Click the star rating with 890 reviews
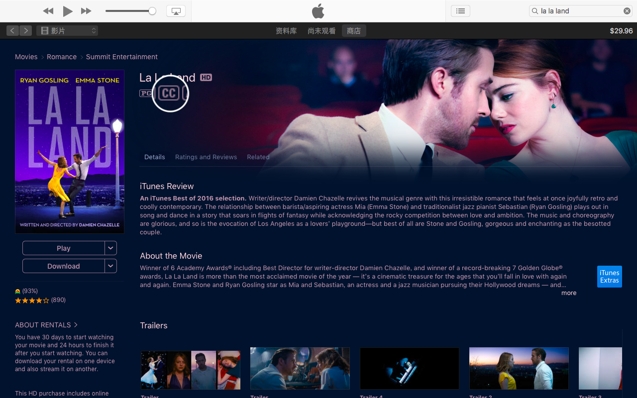637x398 pixels. click(x=40, y=300)
